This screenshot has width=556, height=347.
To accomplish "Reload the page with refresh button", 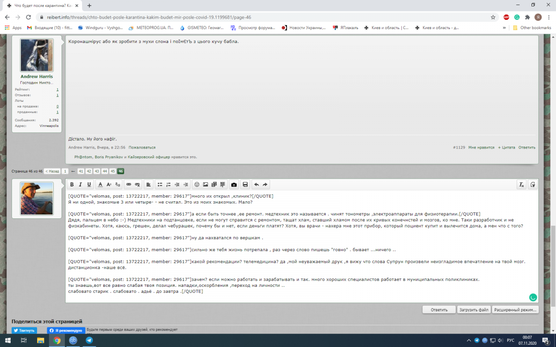I will pyautogui.click(x=29, y=17).
